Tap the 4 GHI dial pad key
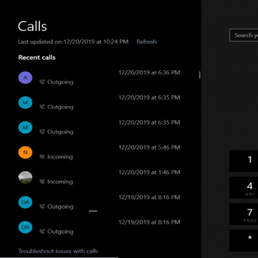Viewport: 258px width, 258px height. 244,188
